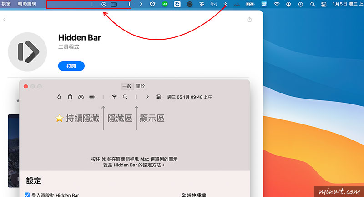Viewport: 364px width, 197px height.
Task: Click the 隱藏區 label
Action: coord(120,118)
